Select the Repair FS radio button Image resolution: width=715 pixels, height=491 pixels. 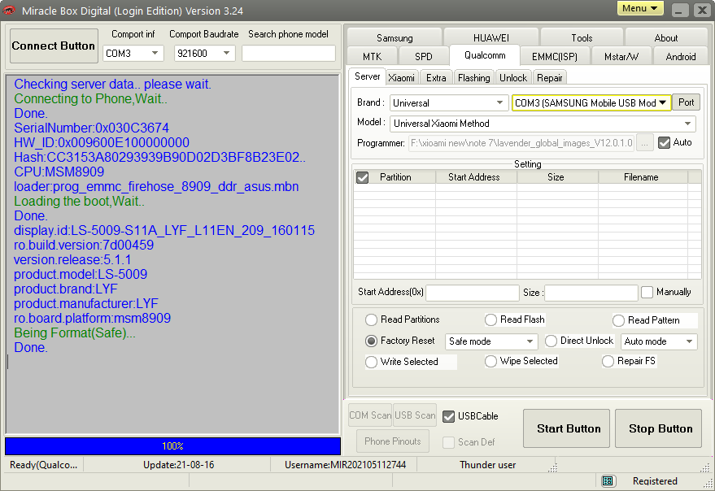[x=608, y=361]
